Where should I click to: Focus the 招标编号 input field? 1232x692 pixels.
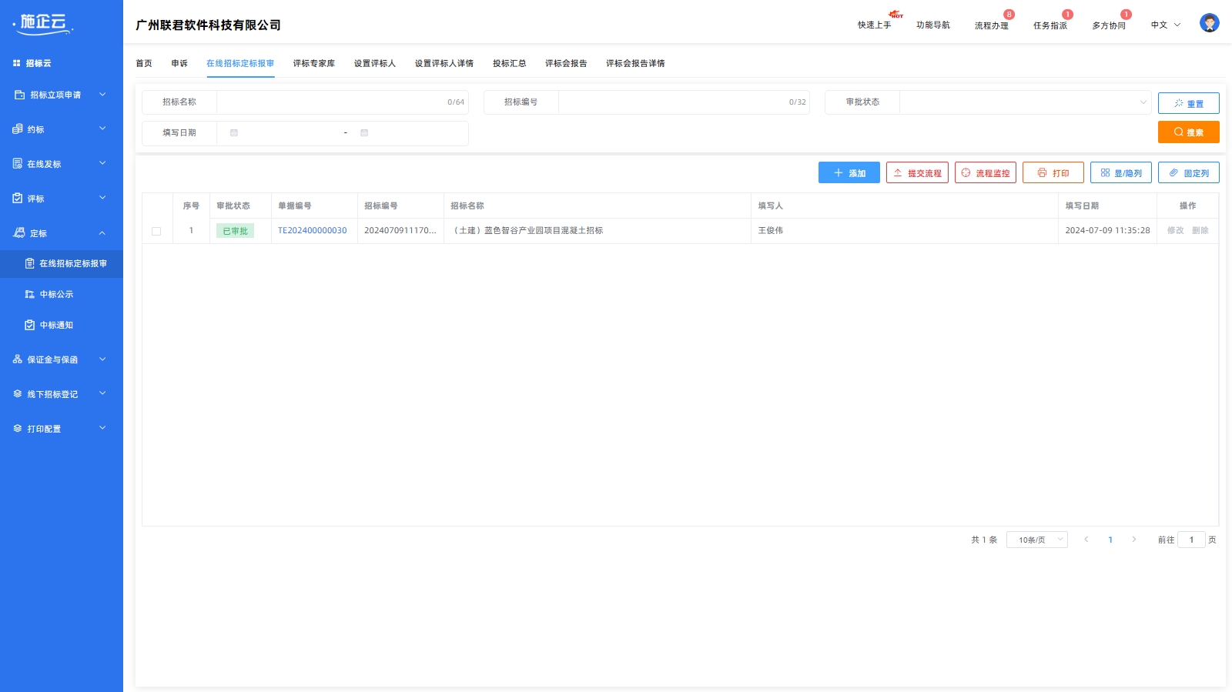tap(684, 102)
